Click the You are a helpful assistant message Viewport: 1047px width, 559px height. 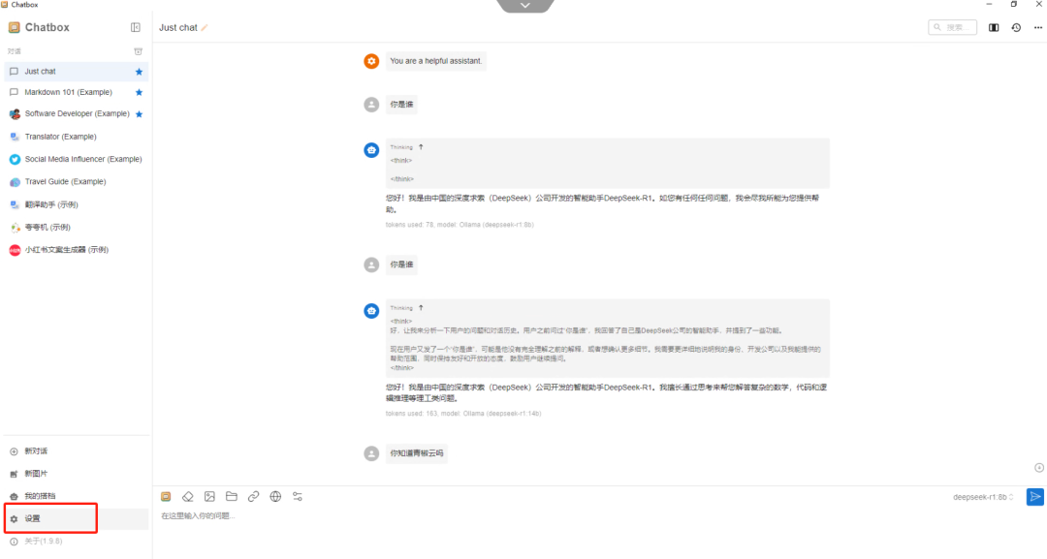[x=436, y=61]
